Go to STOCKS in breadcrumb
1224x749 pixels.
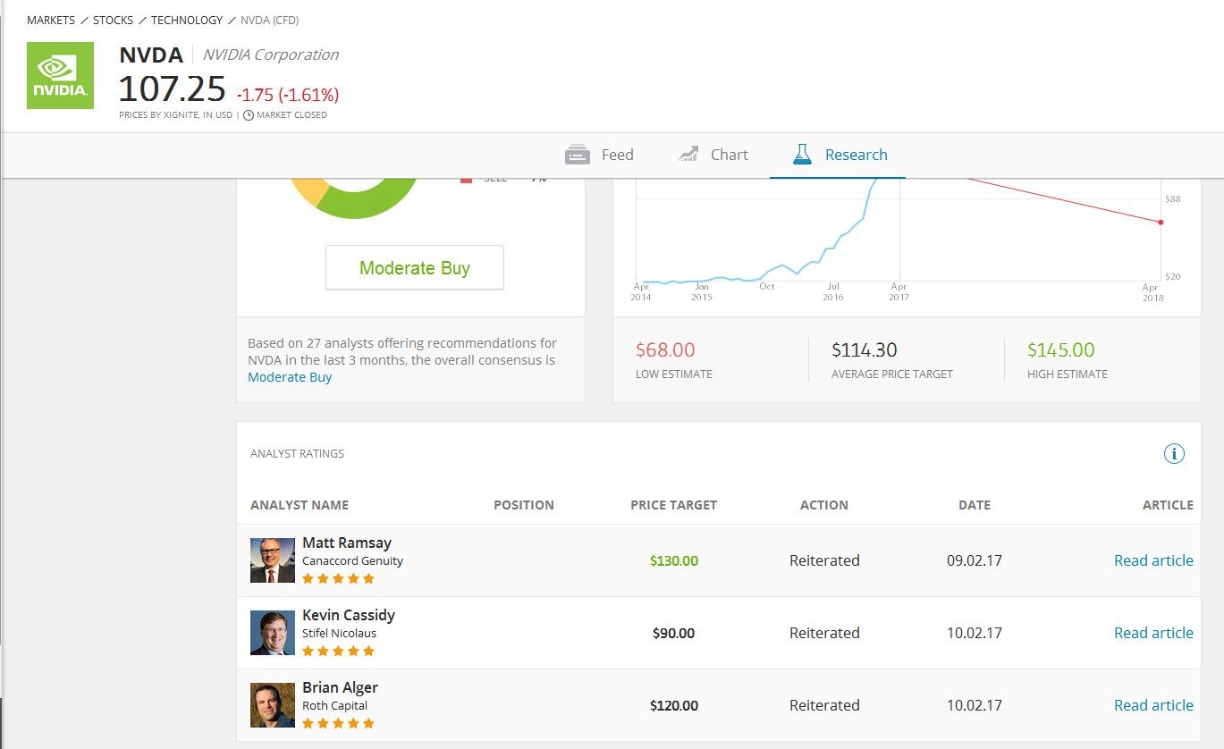(113, 20)
